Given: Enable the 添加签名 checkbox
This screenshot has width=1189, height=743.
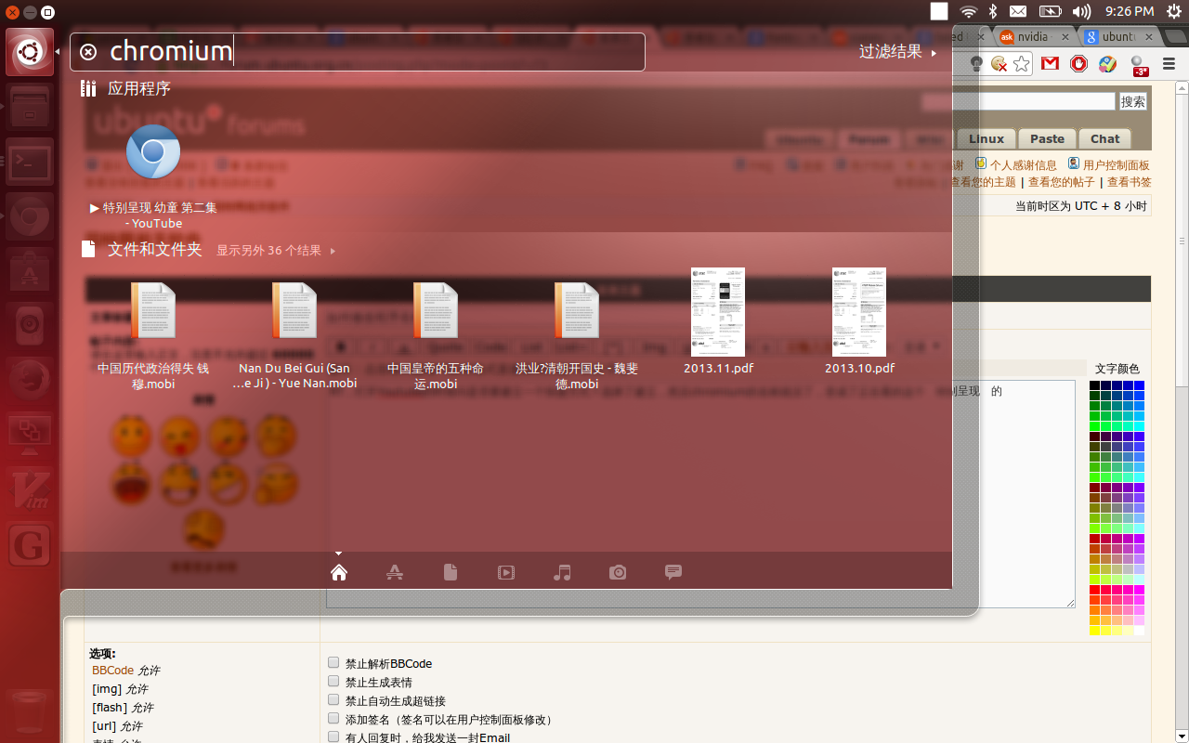Looking at the screenshot, I should click(x=333, y=718).
